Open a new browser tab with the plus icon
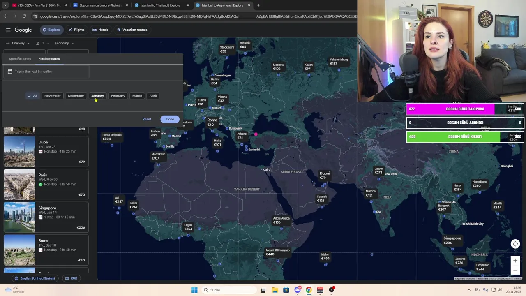 (258, 5)
